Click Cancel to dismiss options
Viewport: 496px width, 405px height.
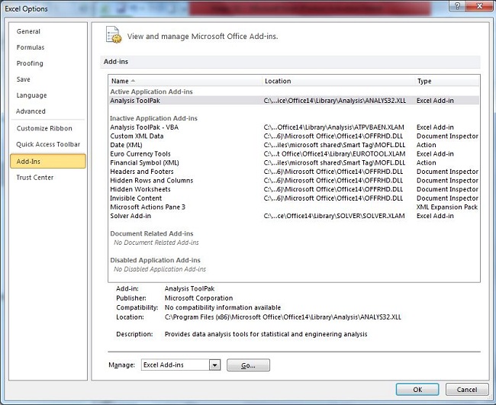[x=467, y=390]
